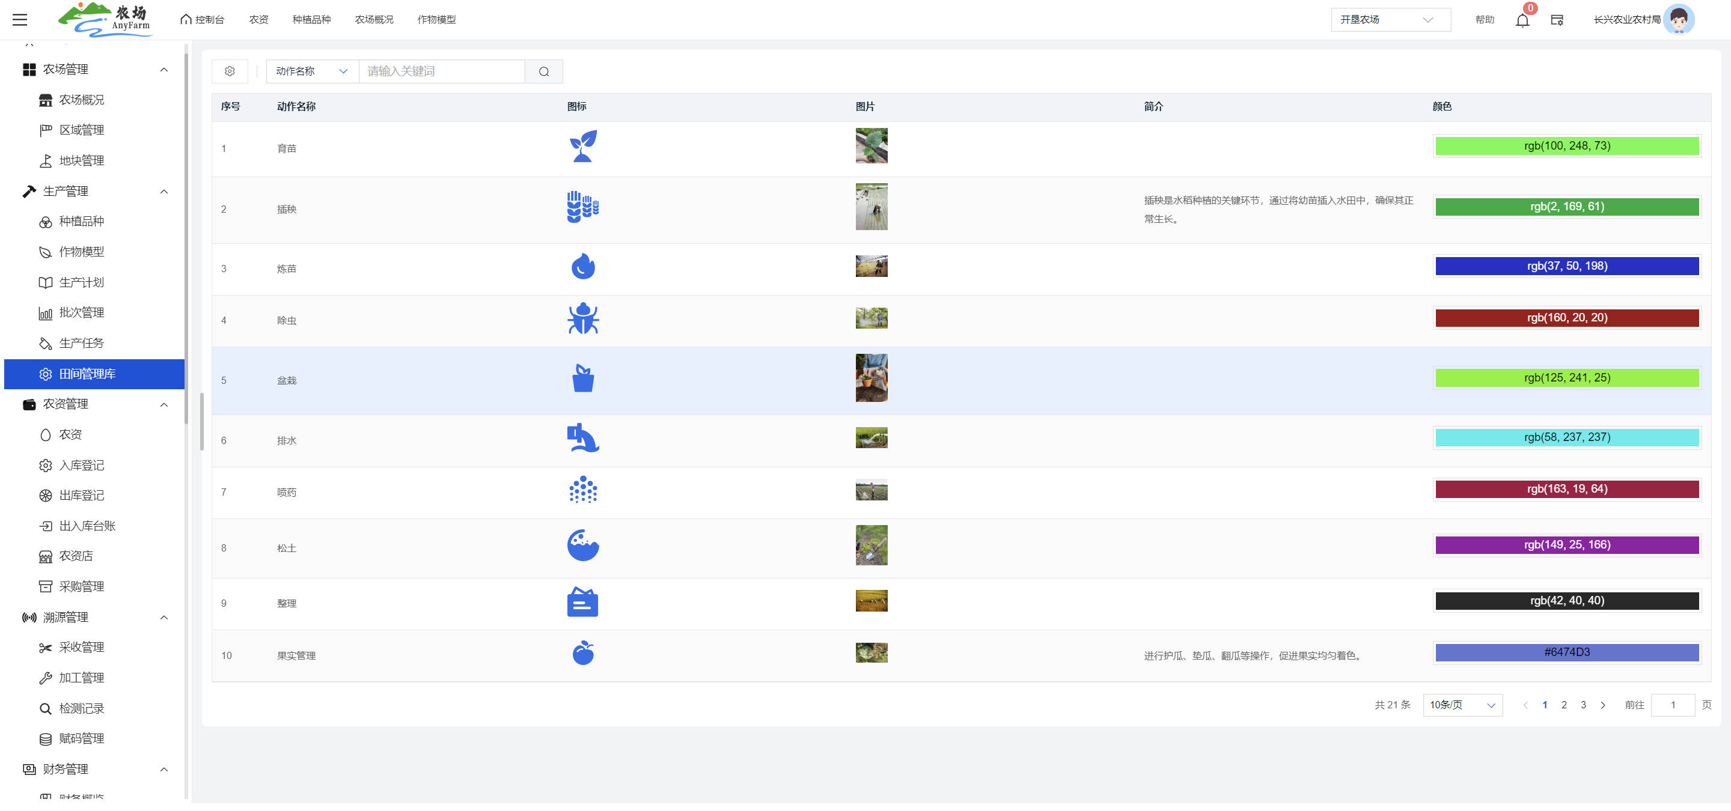
Task: Open the 10条/页 page size dropdown
Action: [1462, 705]
